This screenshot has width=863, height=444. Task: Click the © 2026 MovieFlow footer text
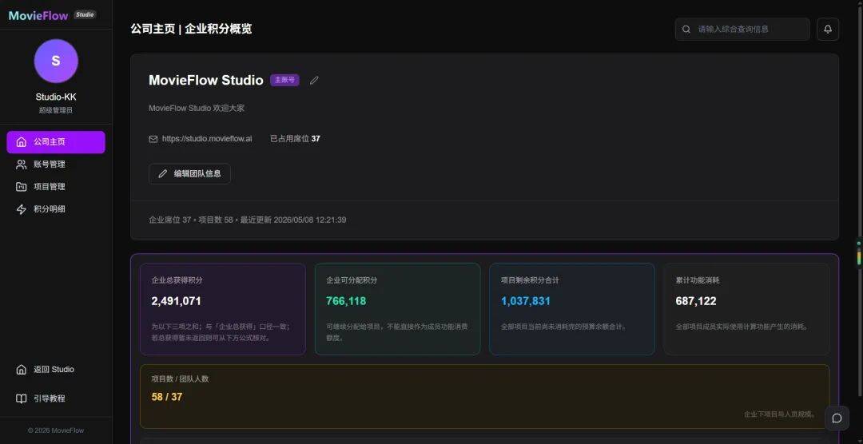pos(56,430)
